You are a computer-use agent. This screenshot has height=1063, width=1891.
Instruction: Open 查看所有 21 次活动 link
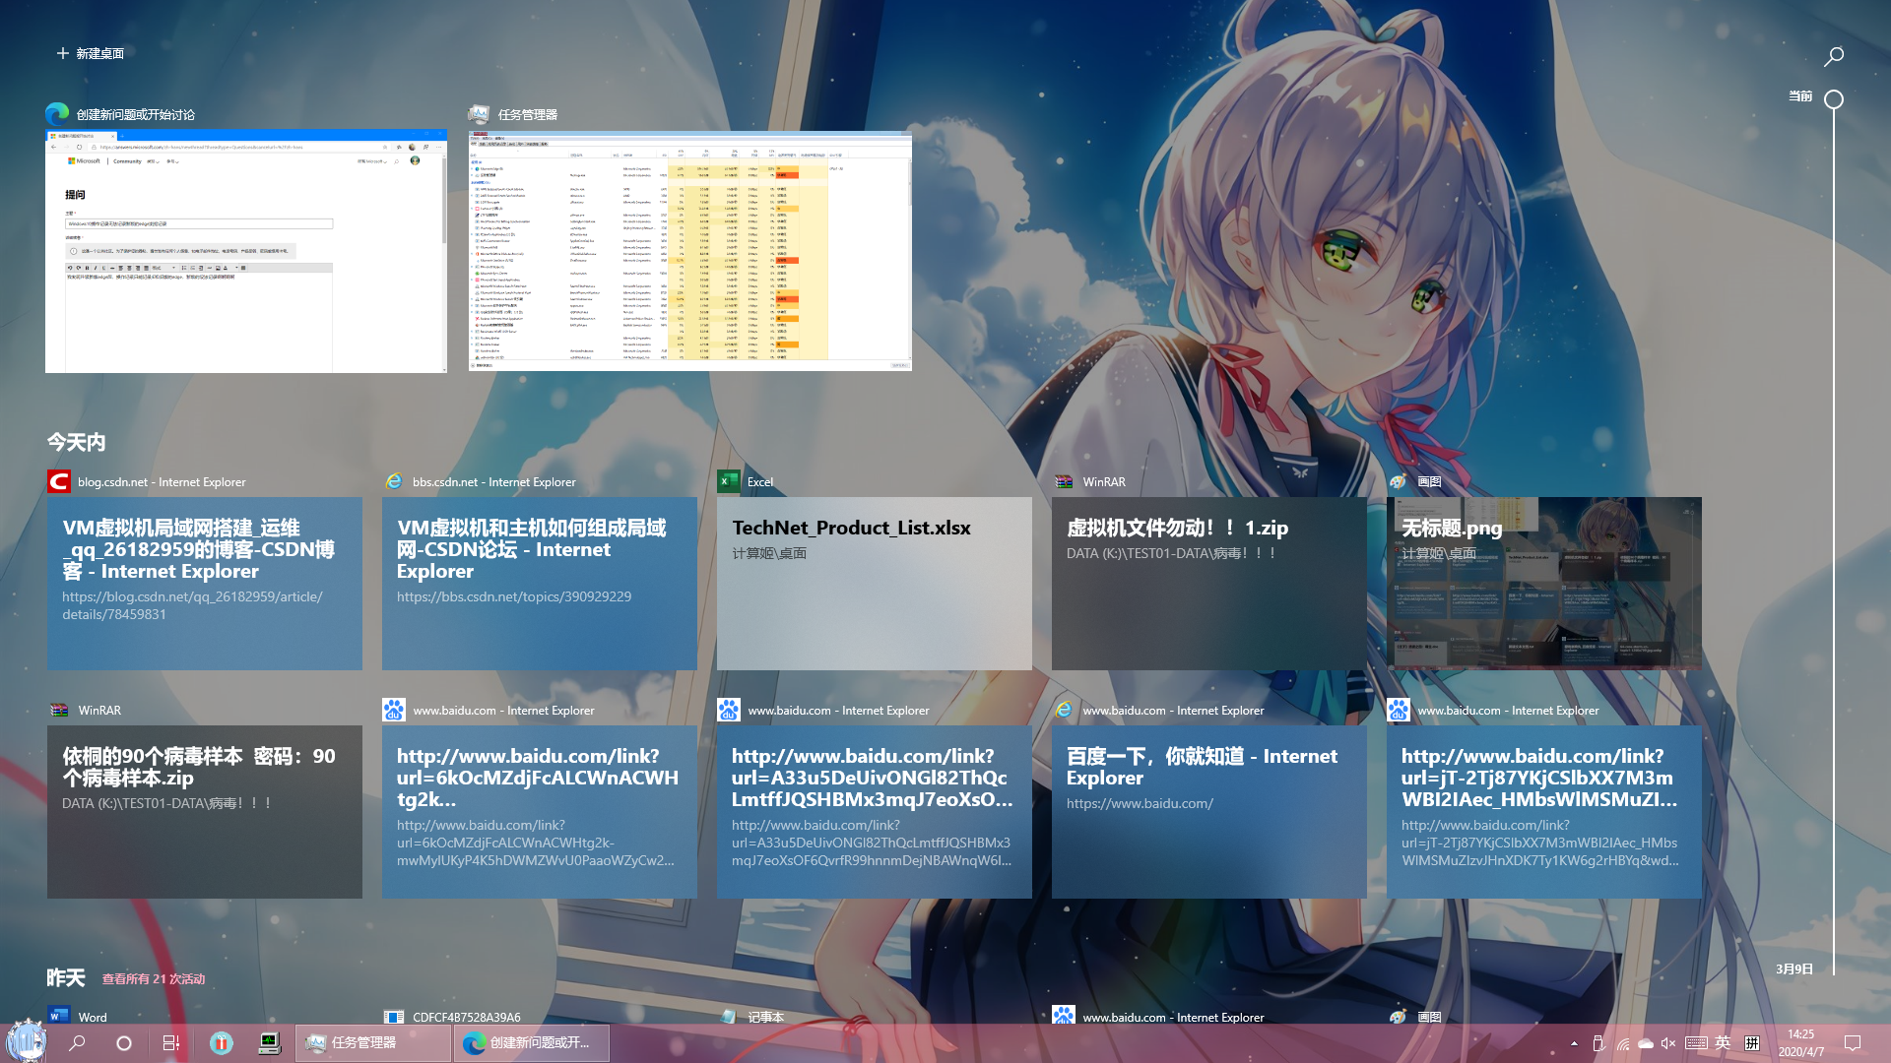(x=154, y=978)
